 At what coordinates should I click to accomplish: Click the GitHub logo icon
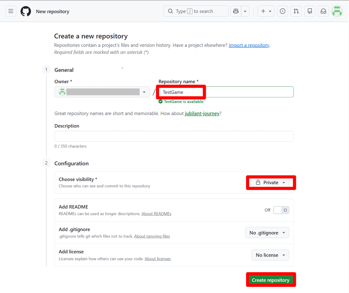(x=26, y=11)
